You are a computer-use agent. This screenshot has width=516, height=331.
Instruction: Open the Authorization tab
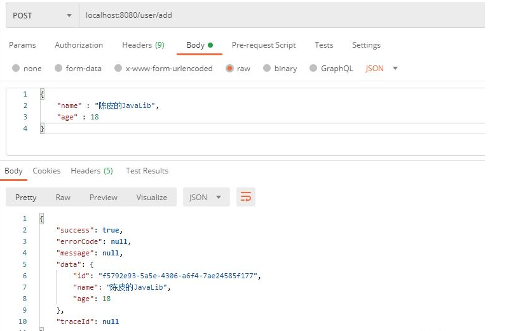point(79,45)
